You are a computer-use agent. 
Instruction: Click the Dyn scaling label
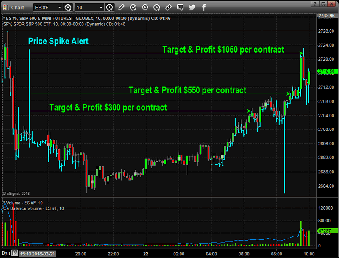pyautogui.click(x=6, y=253)
